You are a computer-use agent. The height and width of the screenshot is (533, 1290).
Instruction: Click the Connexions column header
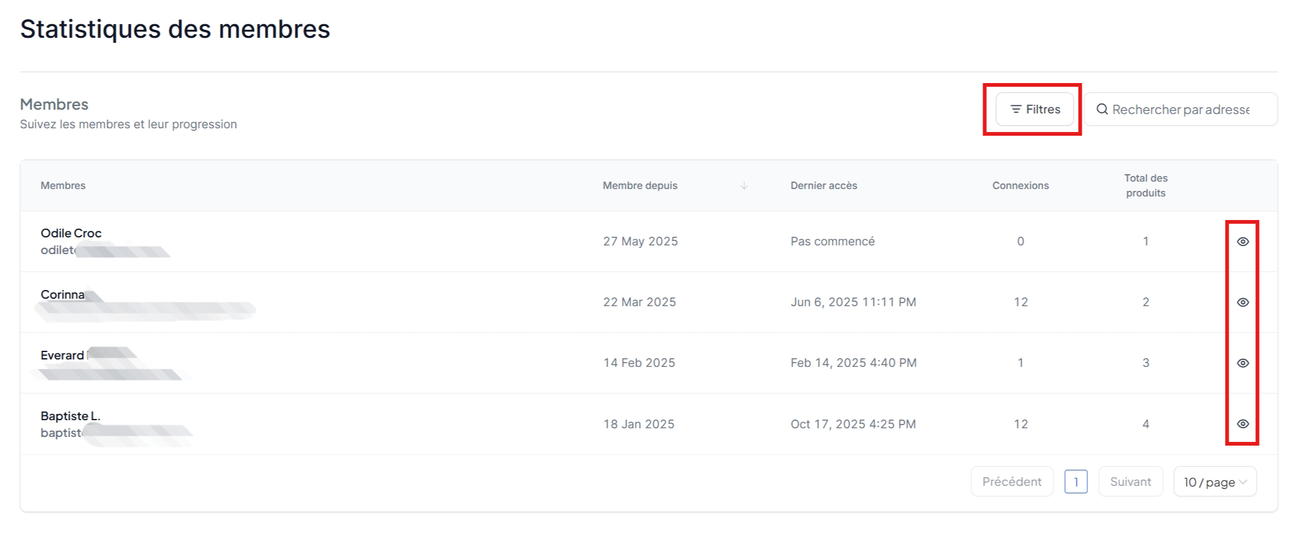point(1020,186)
